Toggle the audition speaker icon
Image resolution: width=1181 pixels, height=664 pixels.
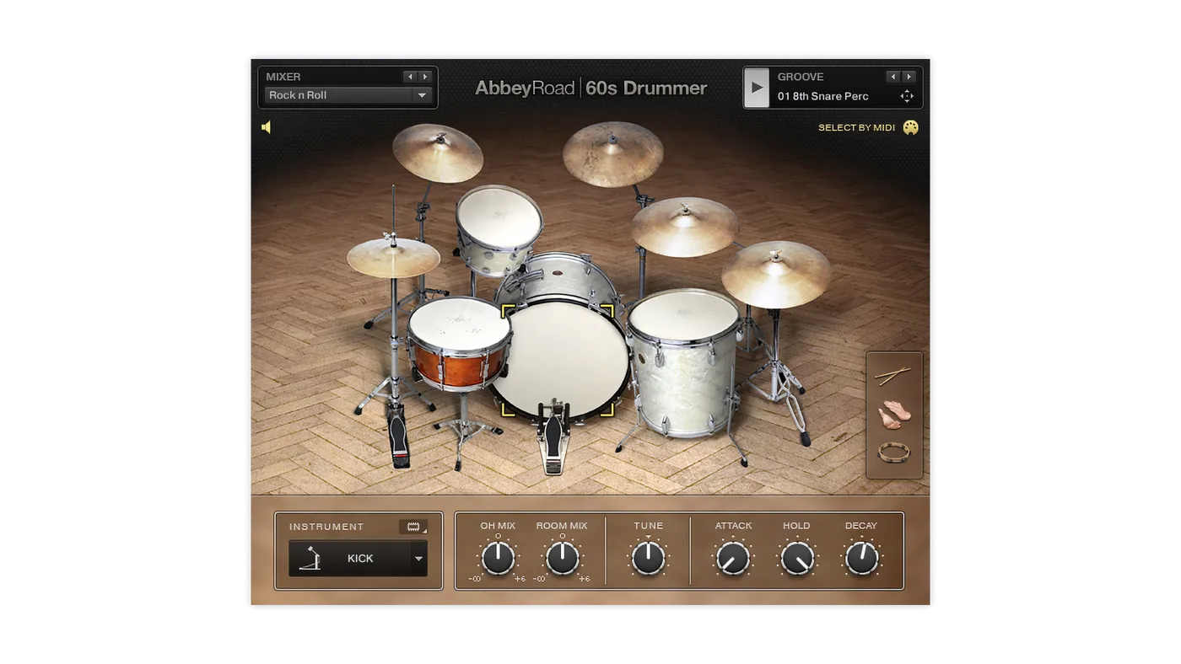pos(267,127)
